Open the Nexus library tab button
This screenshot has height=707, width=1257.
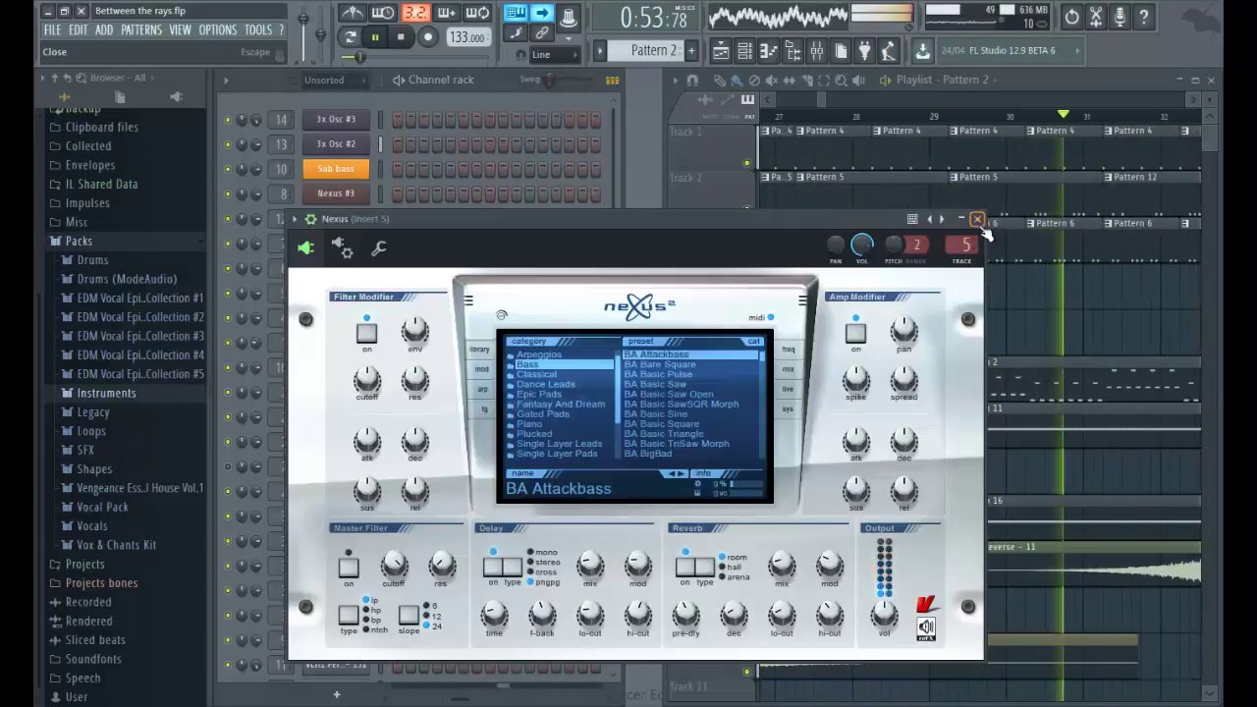(x=480, y=350)
